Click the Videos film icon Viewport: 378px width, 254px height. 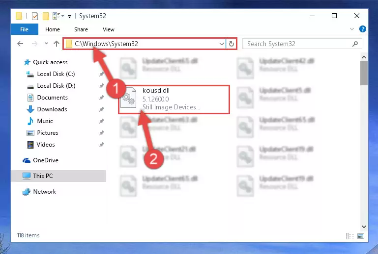(x=30, y=145)
